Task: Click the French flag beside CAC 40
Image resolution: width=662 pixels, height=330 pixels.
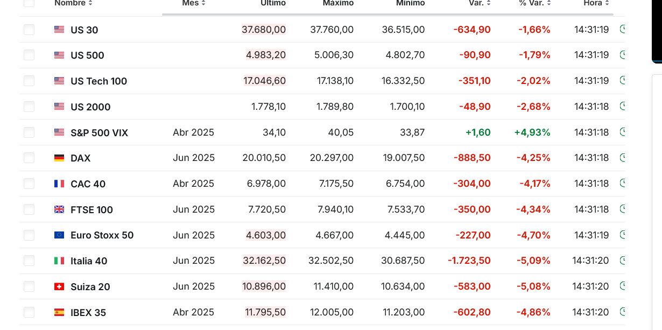Action: click(59, 184)
